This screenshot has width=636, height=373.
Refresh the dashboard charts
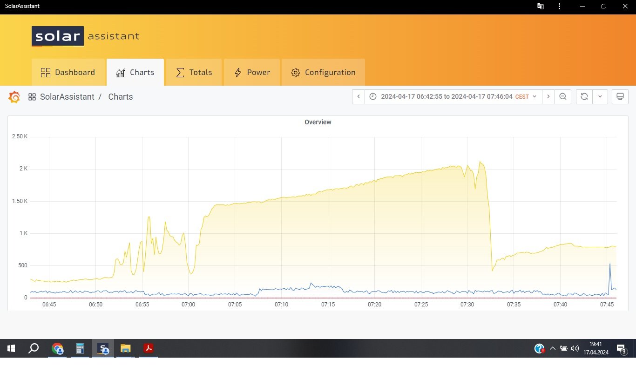[x=584, y=96]
